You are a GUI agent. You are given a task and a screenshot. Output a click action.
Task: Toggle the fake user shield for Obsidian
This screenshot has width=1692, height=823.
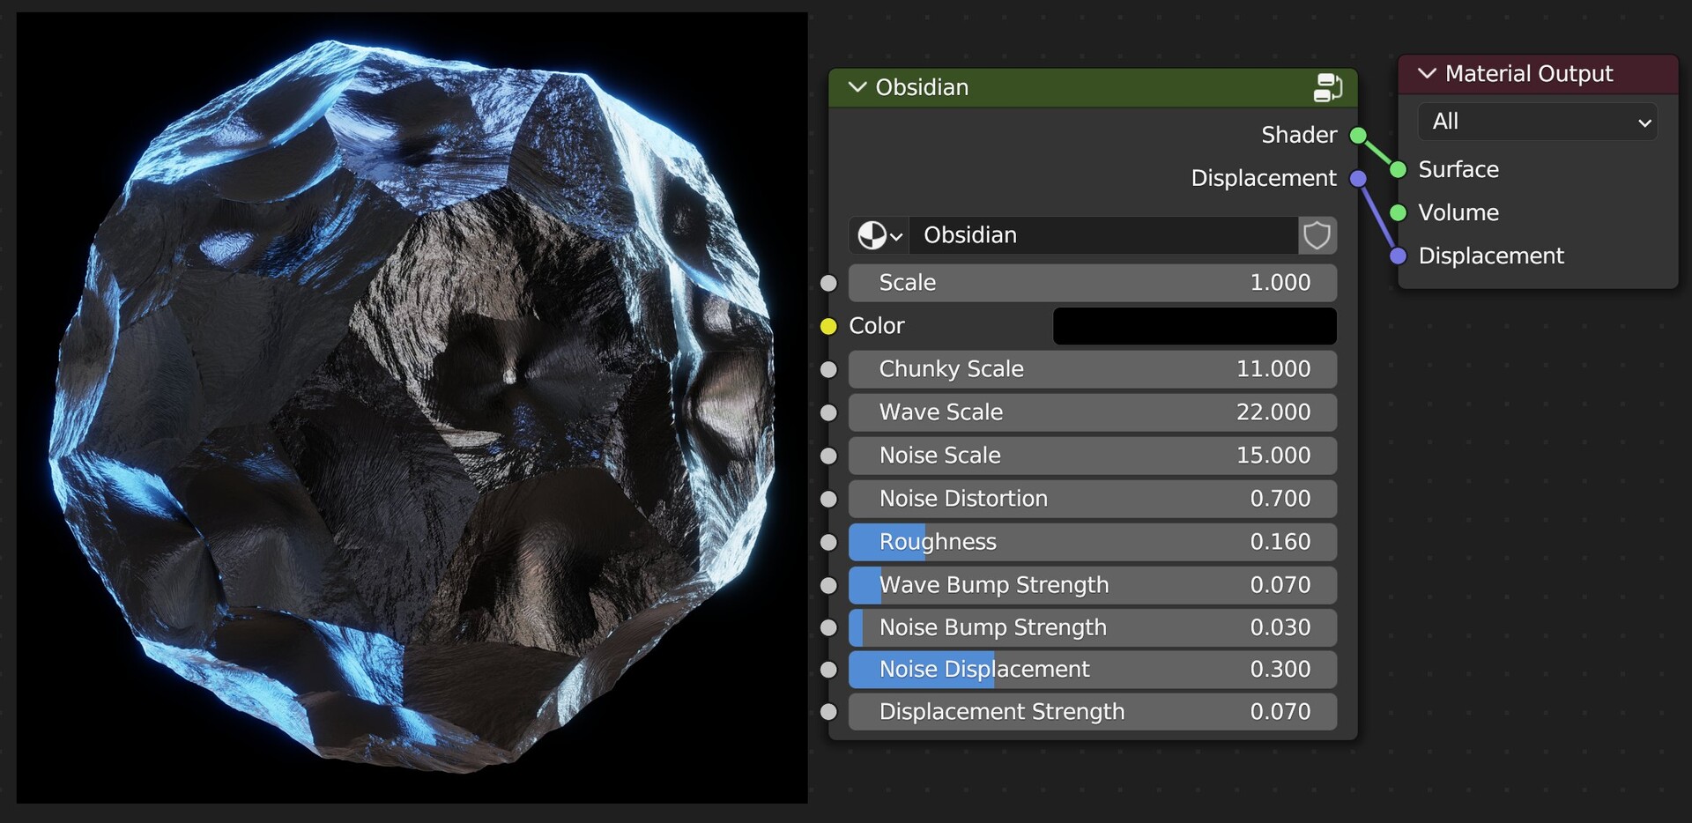(1317, 235)
